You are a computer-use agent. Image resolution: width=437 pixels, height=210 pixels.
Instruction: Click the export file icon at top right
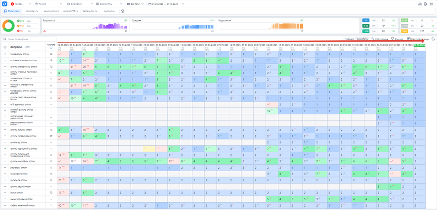(x=426, y=3)
